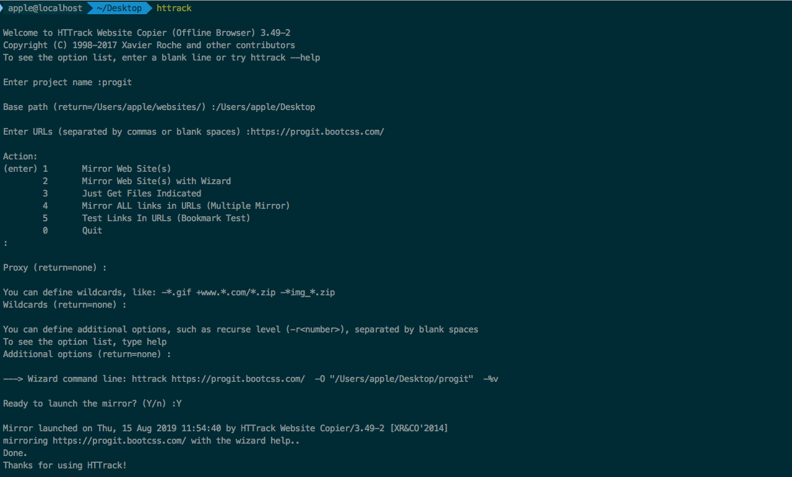792x477 pixels.
Task: Click the progit.bootcss.com URL after Enter URLs
Action: (x=317, y=132)
